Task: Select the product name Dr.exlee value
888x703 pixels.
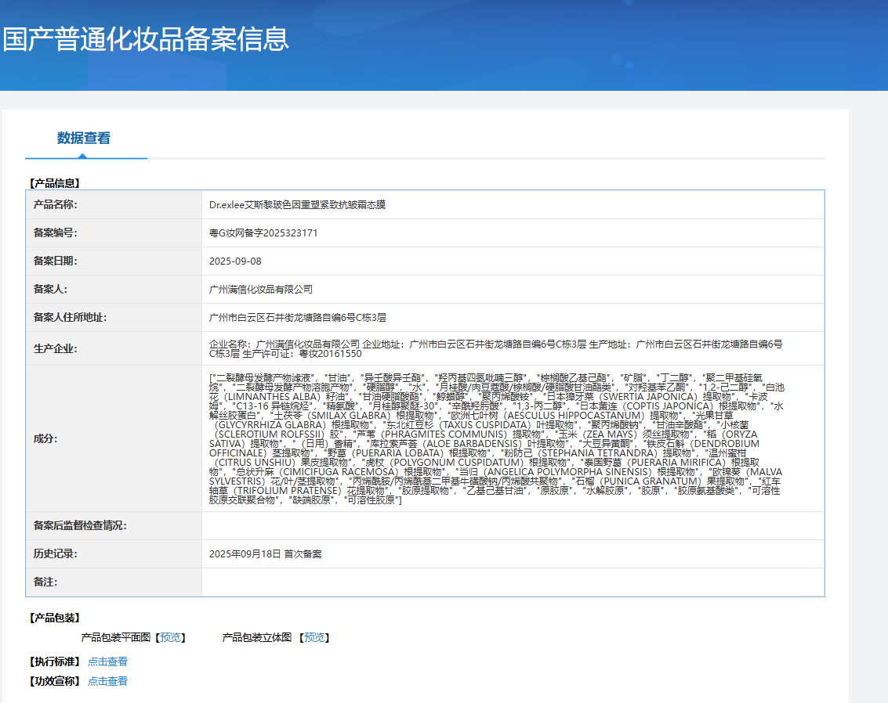Action: (x=297, y=205)
